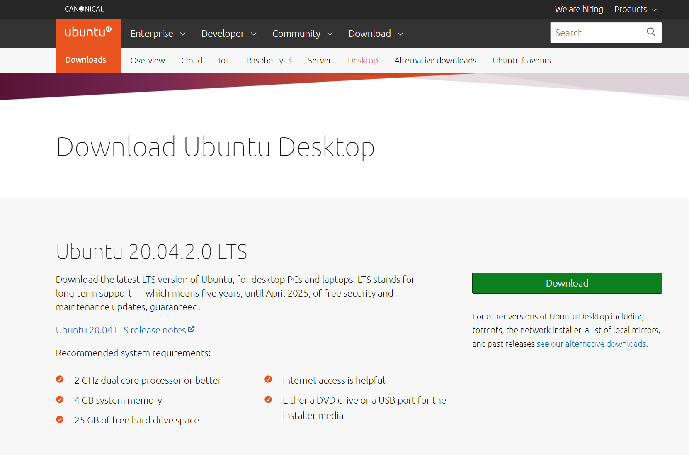689x455 pixels.
Task: Follow the see our alternative downloads link
Action: pyautogui.click(x=591, y=344)
